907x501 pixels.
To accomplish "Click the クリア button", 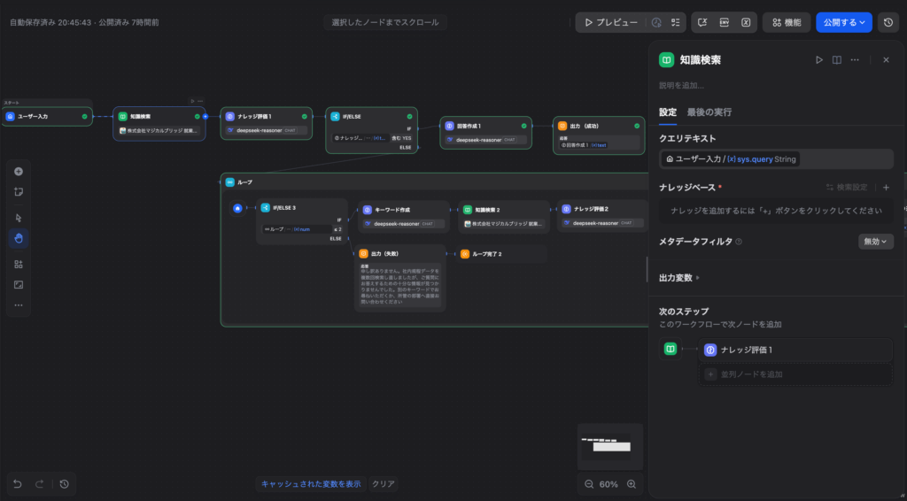I will point(384,484).
